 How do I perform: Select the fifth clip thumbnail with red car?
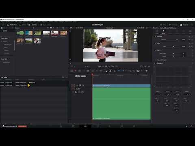click(55, 33)
